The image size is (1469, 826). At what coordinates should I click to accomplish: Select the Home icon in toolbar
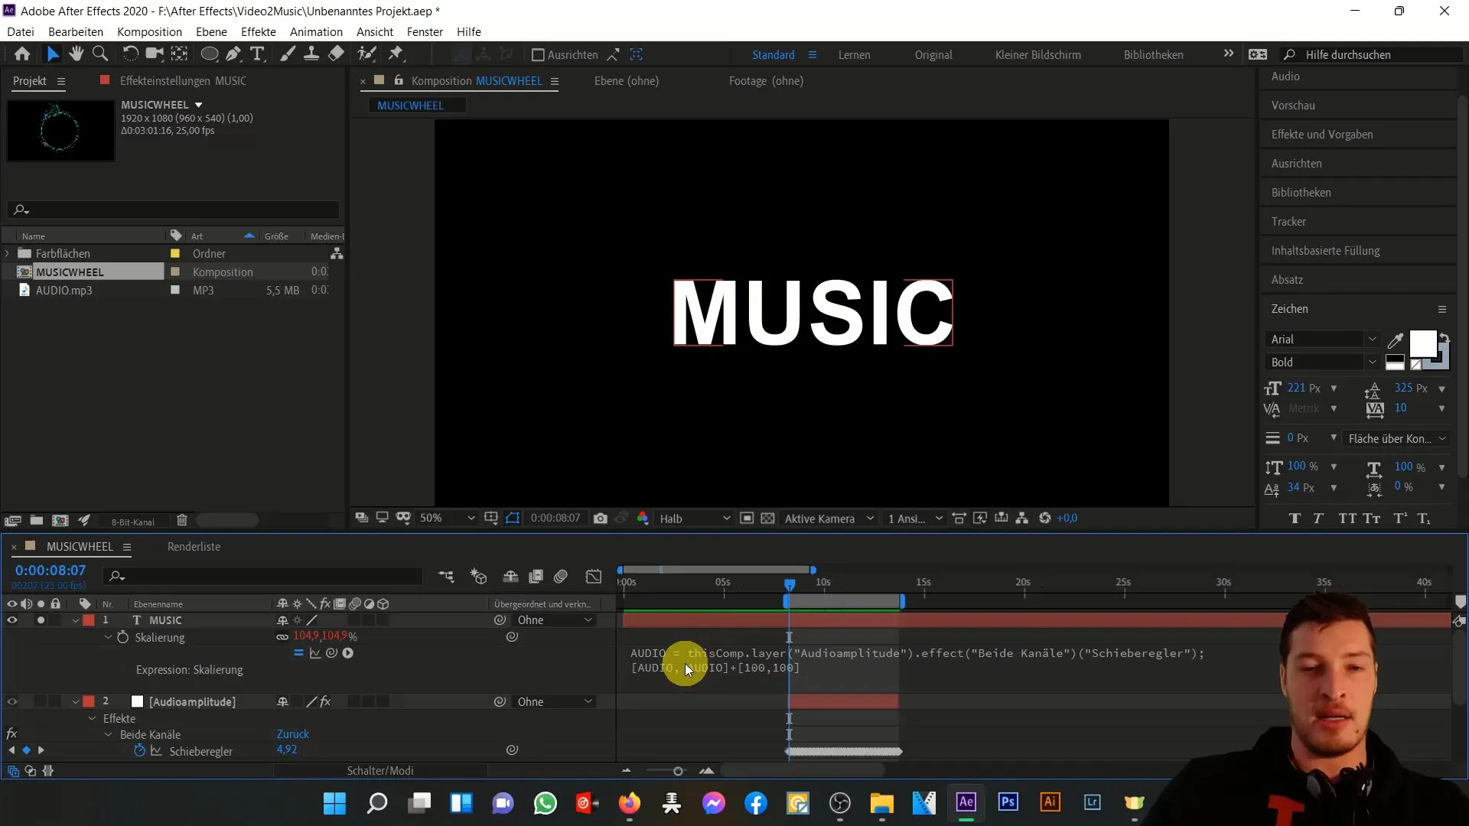click(22, 54)
